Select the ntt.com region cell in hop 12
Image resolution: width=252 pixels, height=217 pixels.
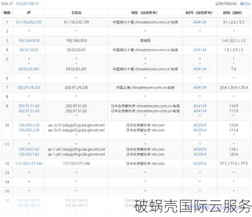click(145, 163)
